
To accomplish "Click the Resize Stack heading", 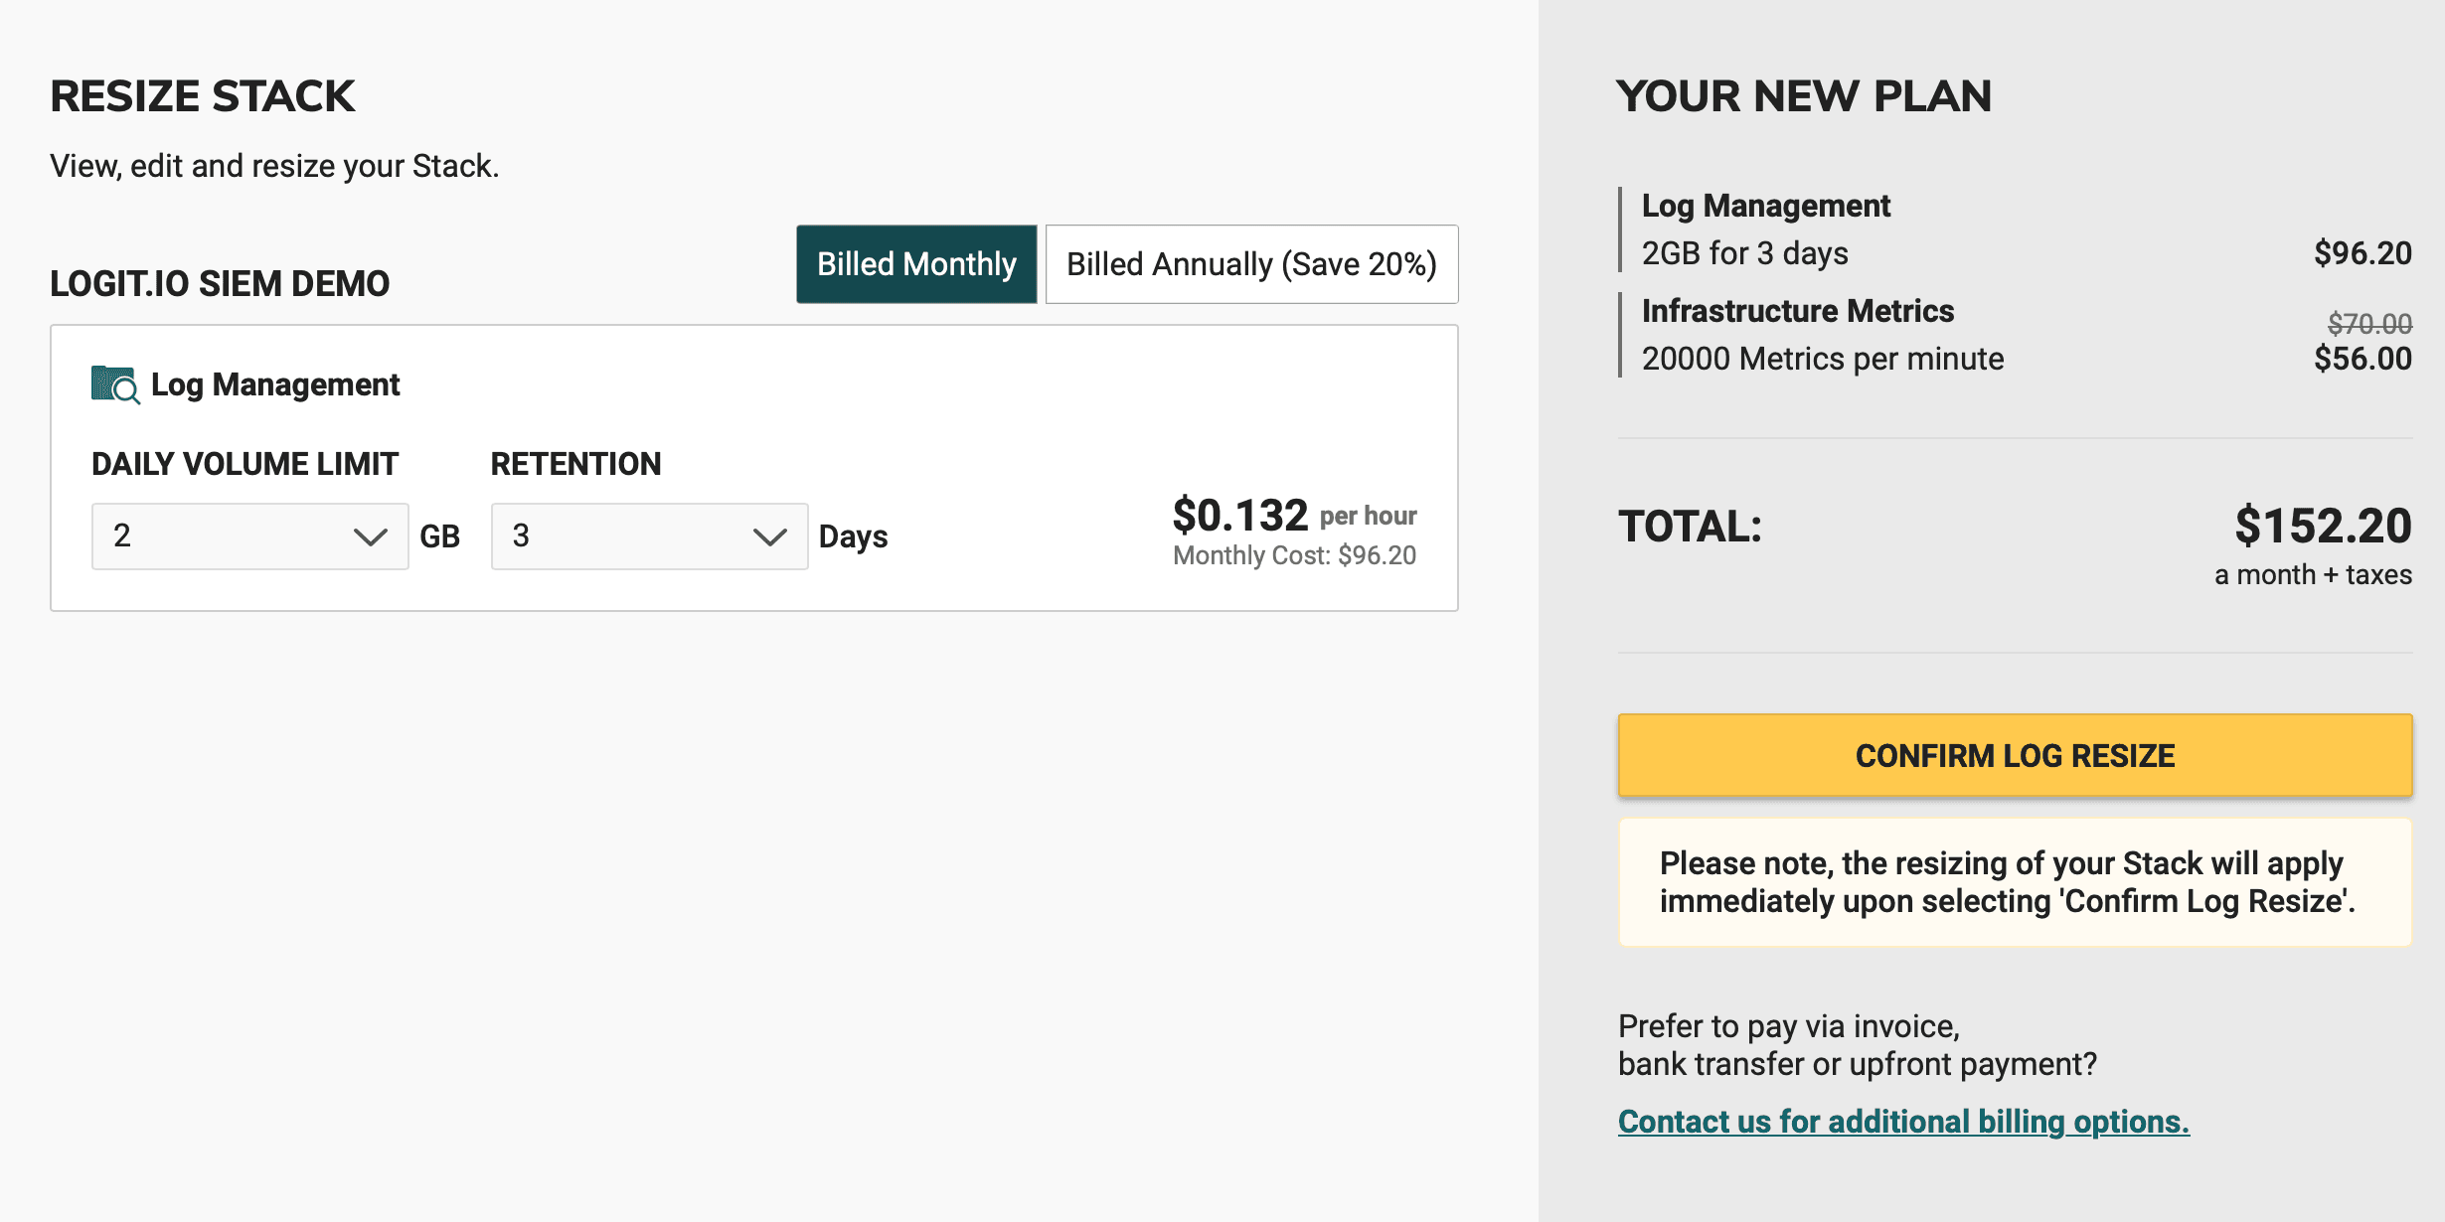I will (x=202, y=96).
